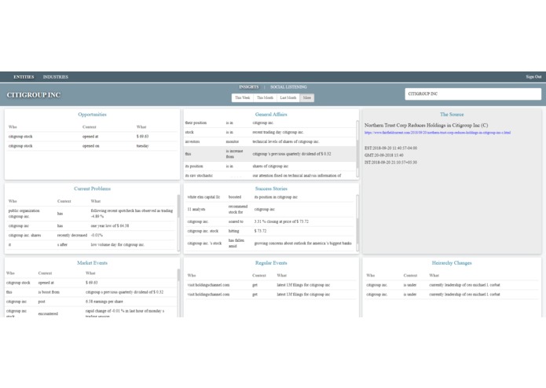The width and height of the screenshot is (546, 388).
Task: Click the Opportunities panel heading
Action: tap(92, 115)
